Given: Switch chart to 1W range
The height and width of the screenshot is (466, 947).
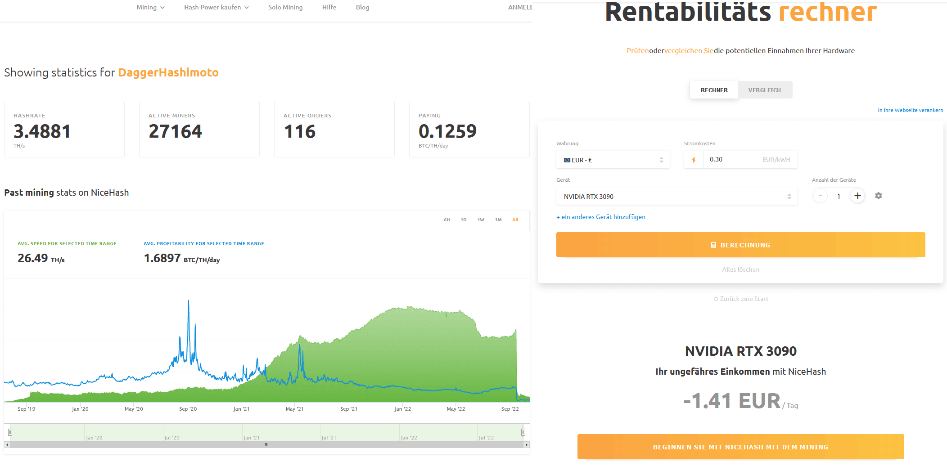Looking at the screenshot, I should point(481,220).
